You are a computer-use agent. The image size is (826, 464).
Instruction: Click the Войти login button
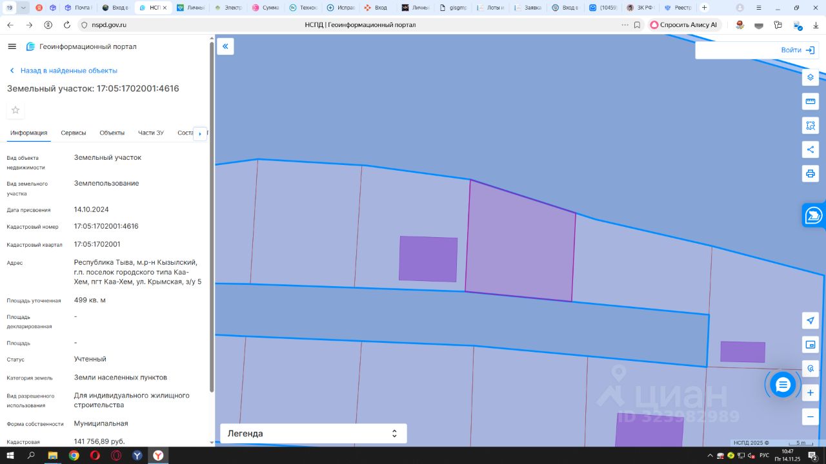click(798, 50)
